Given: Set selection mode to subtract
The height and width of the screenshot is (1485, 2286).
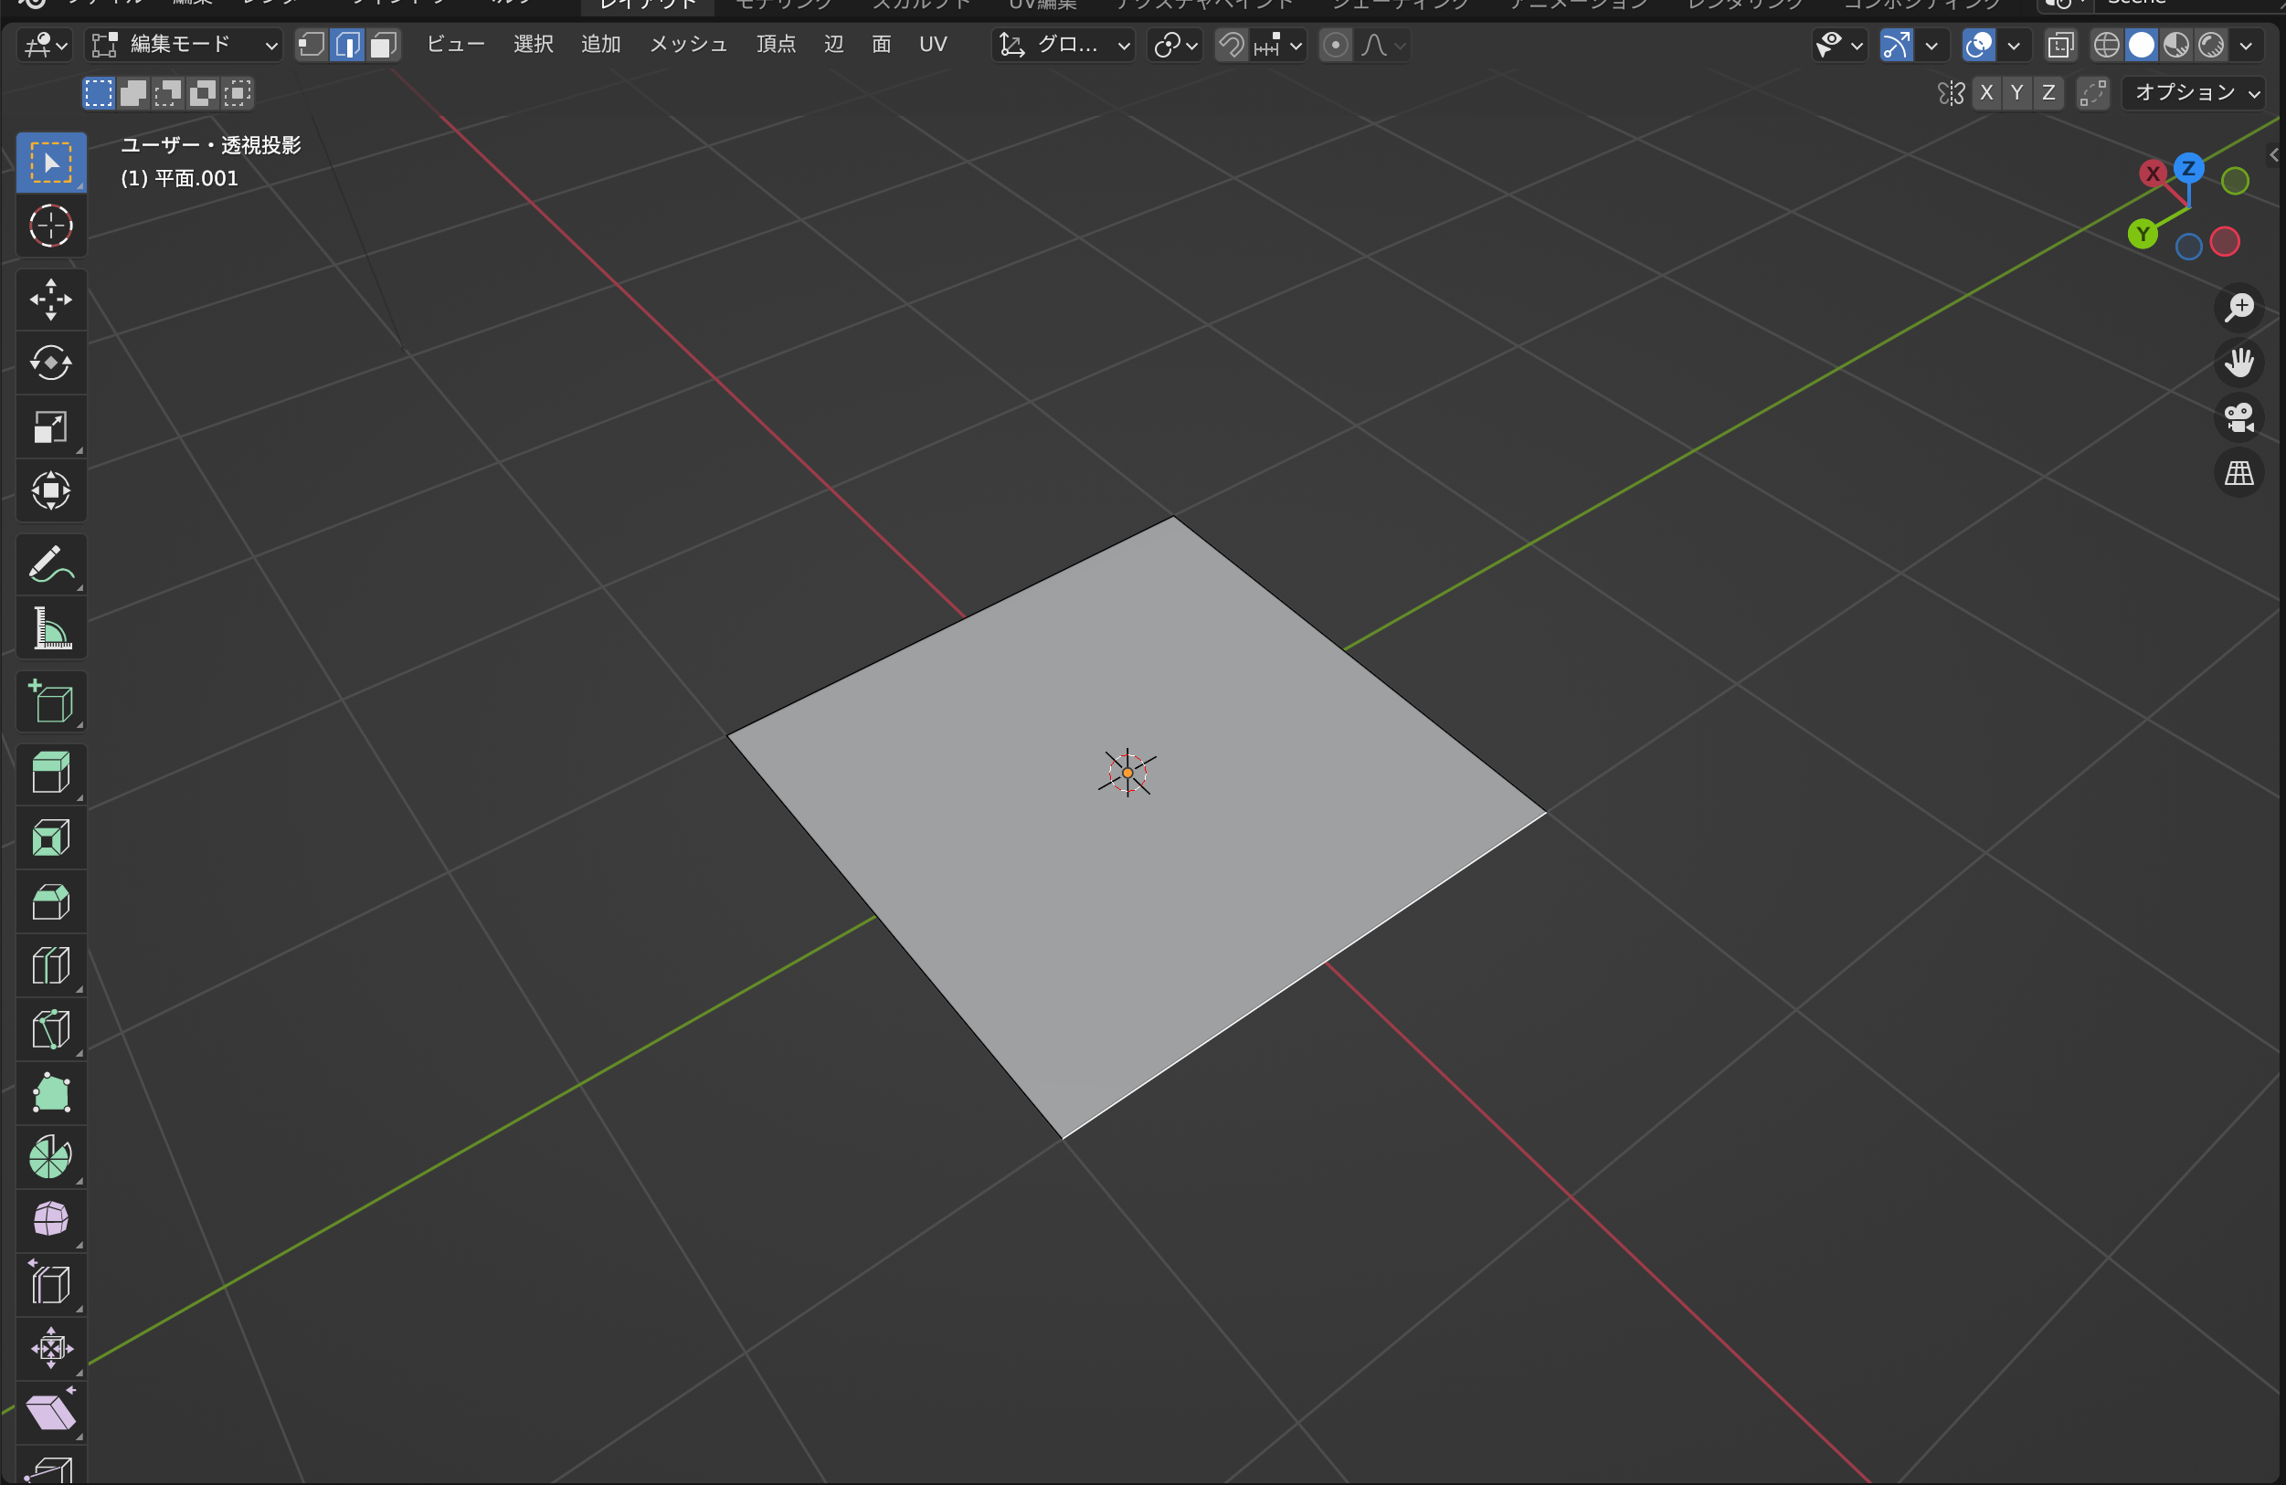Looking at the screenshot, I should 167,93.
